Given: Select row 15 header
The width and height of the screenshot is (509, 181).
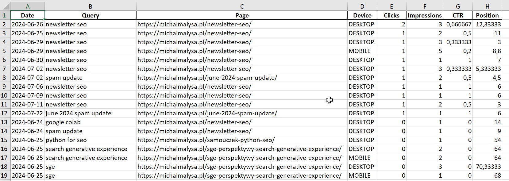Looking at the screenshot, I should 5,140.
